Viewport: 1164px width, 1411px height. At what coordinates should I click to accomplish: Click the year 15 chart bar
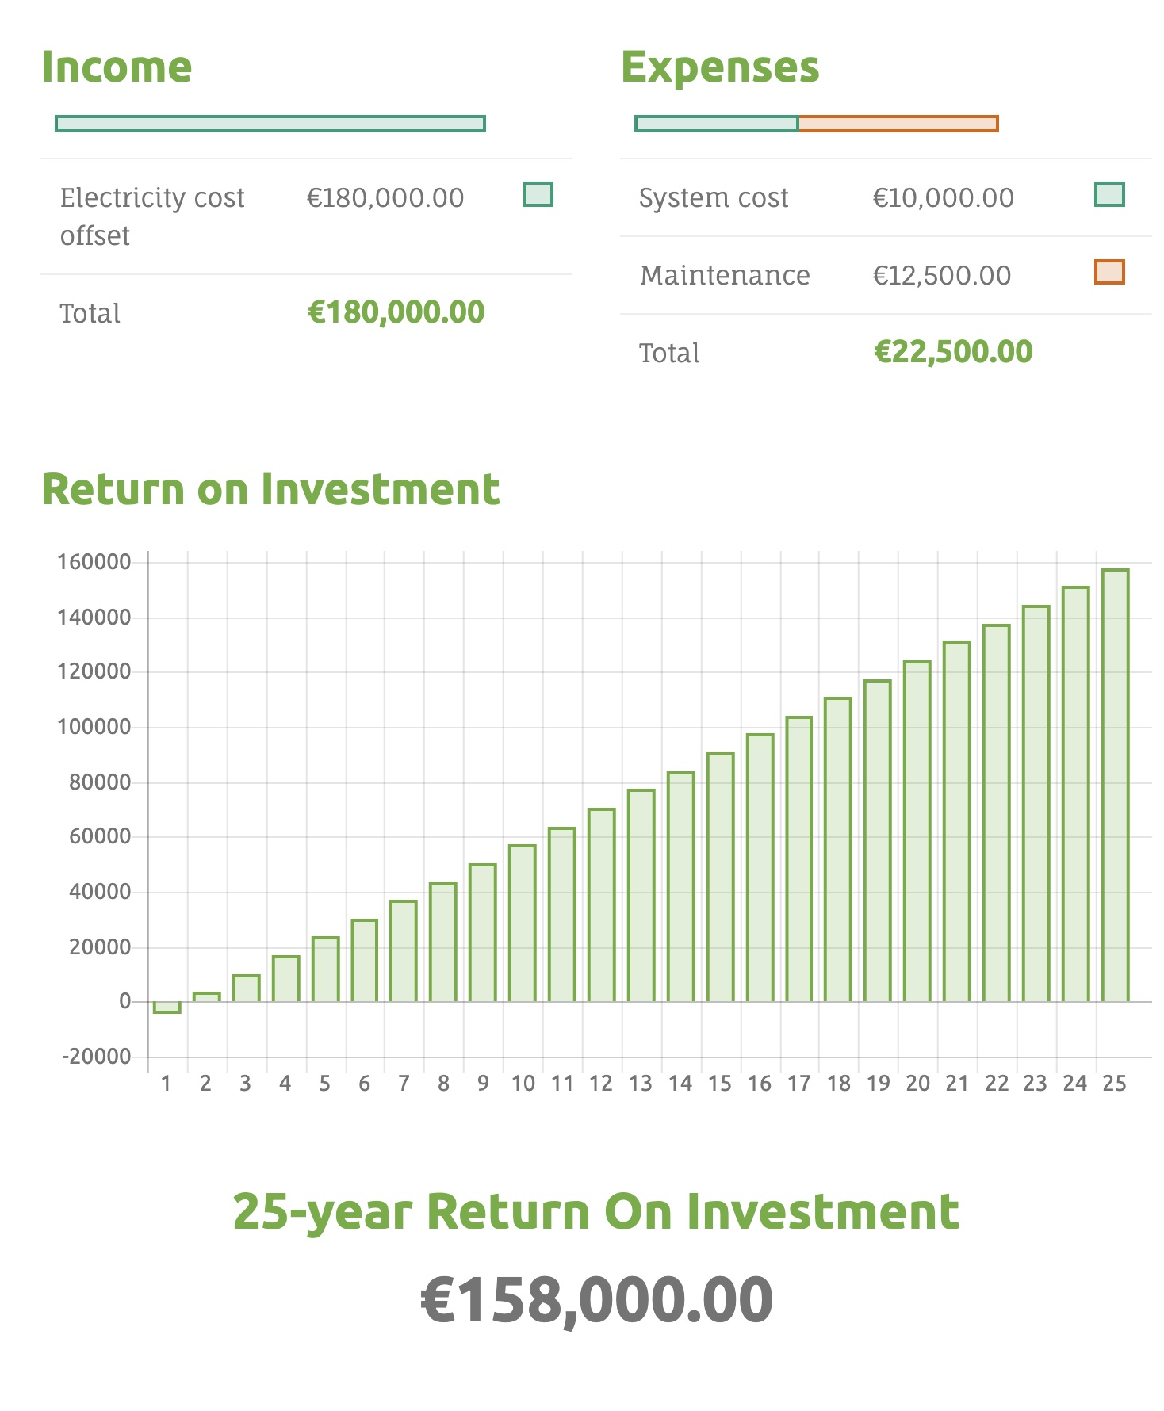720,878
